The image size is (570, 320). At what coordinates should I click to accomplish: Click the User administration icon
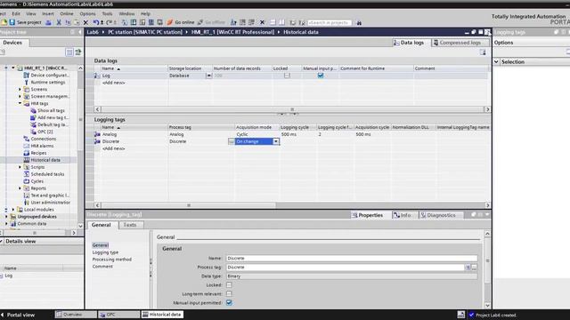26,203
